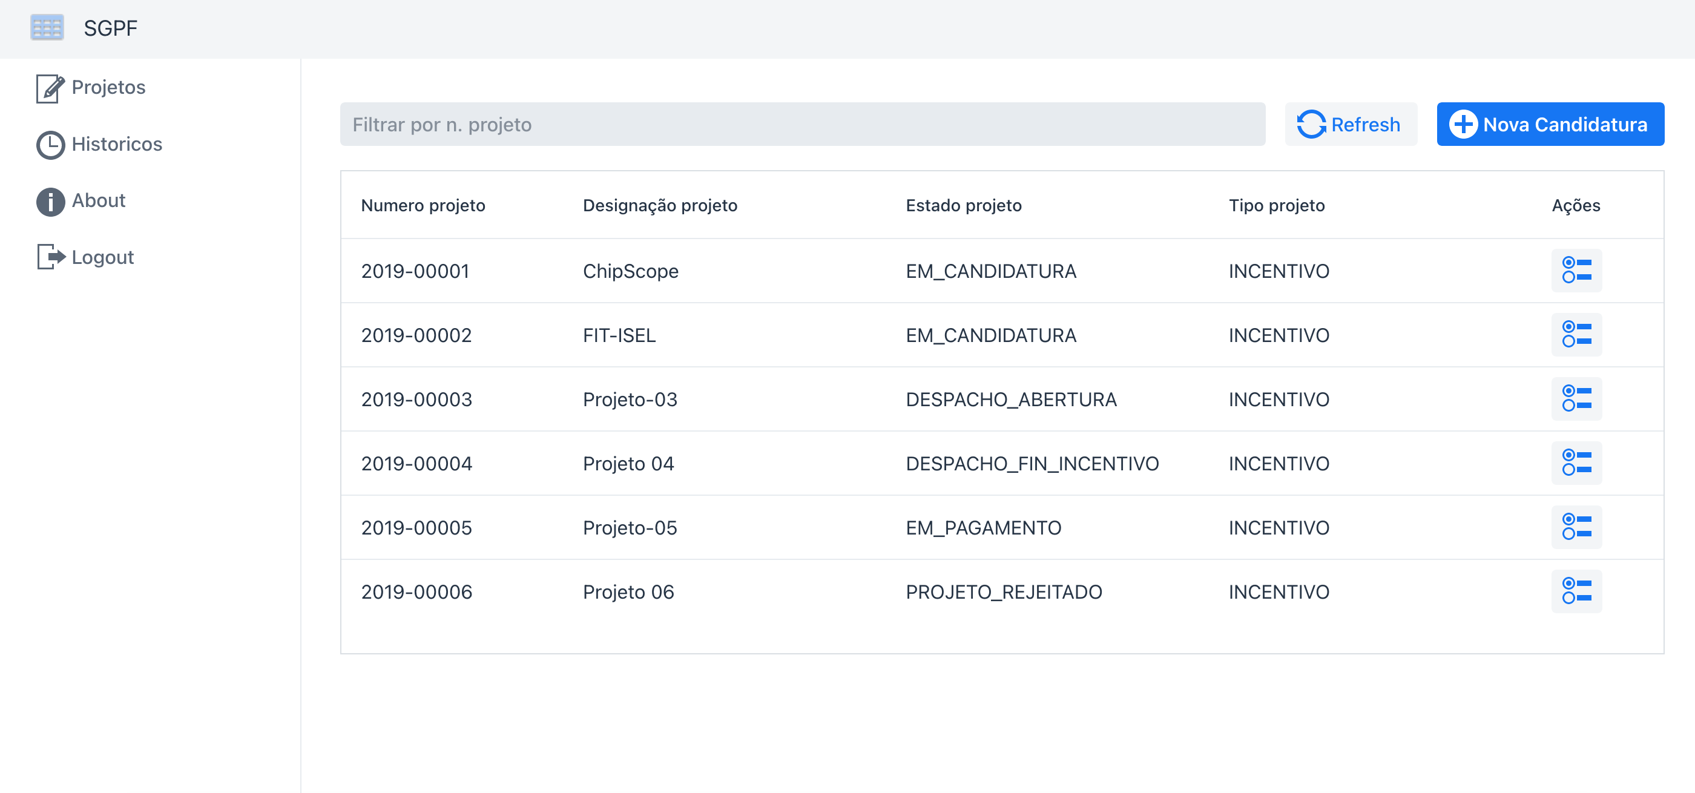Click the details icon for Projeto 06
Viewport: 1695px width, 793px height.
coord(1576,592)
